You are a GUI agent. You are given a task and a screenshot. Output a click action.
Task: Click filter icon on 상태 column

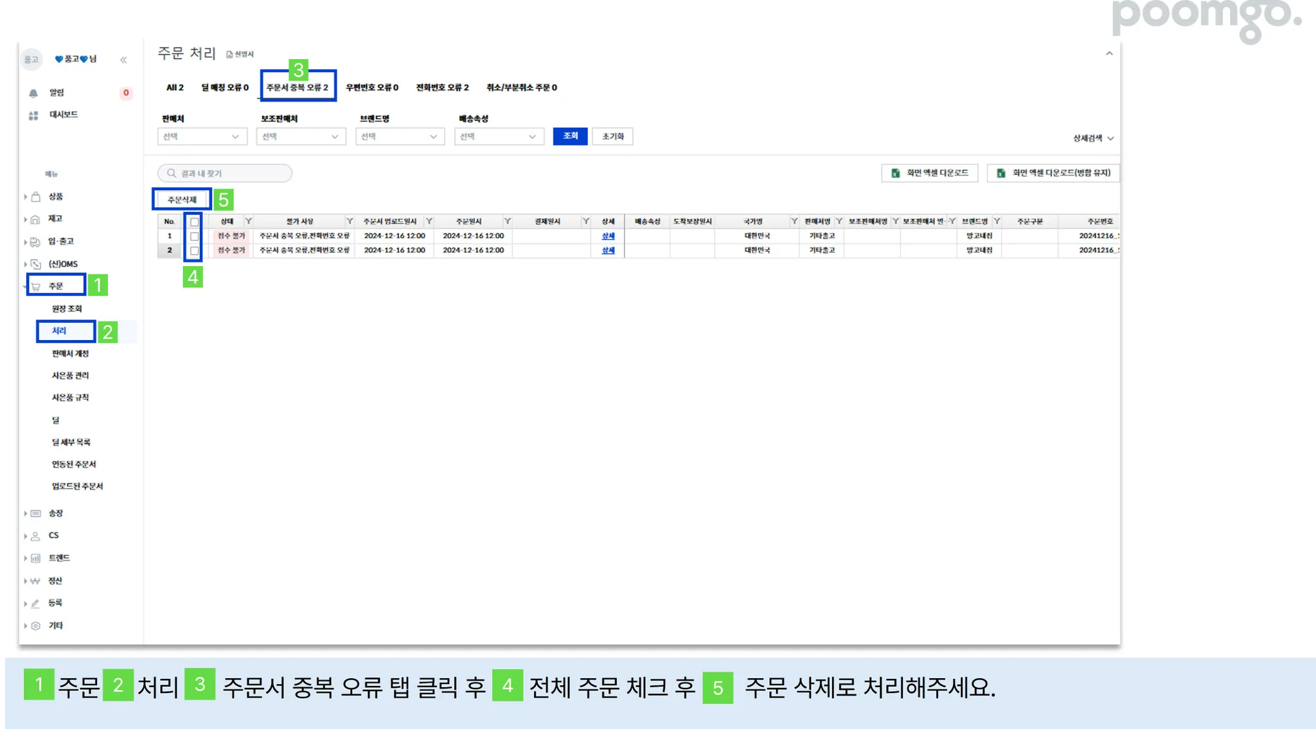(x=249, y=221)
